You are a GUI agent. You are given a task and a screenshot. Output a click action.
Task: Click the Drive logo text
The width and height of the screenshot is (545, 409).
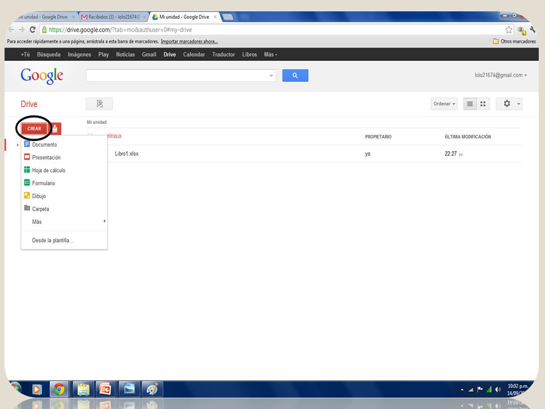(29, 104)
